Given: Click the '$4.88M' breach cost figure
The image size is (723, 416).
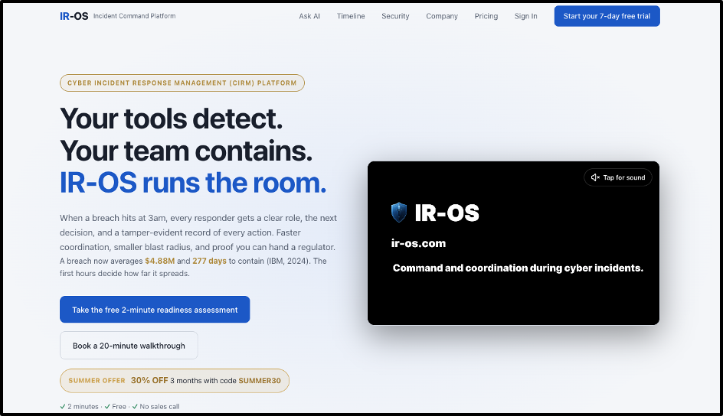Looking at the screenshot, I should tap(159, 261).
